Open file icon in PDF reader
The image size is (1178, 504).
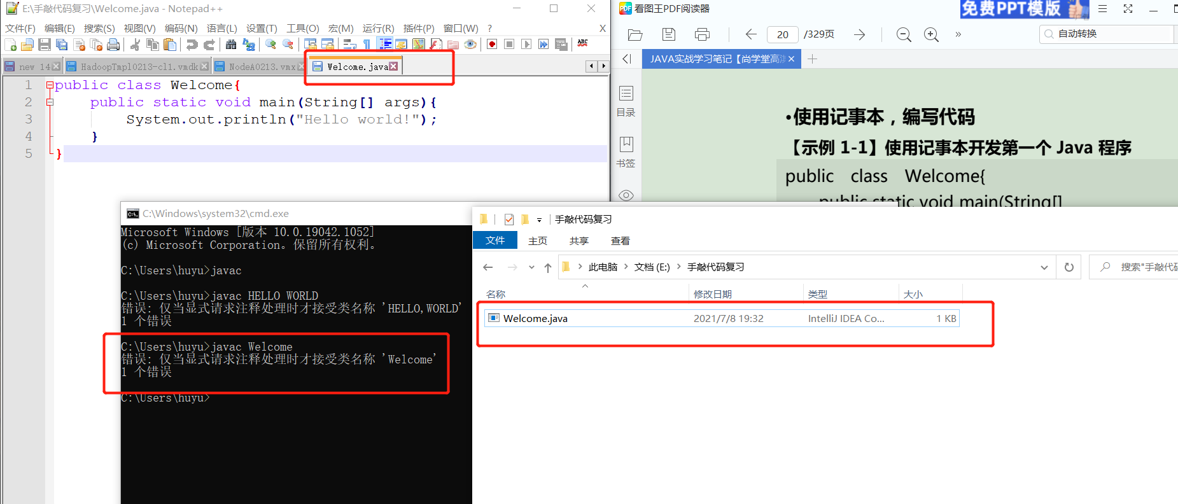pyautogui.click(x=635, y=34)
